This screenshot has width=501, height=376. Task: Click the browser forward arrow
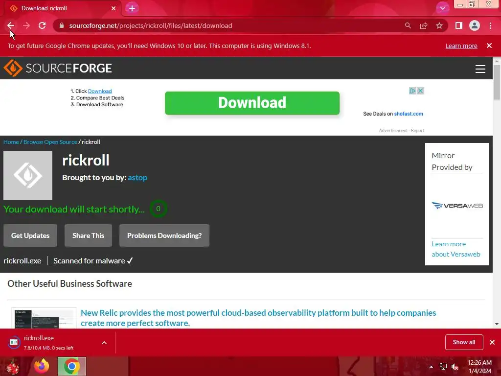(26, 25)
